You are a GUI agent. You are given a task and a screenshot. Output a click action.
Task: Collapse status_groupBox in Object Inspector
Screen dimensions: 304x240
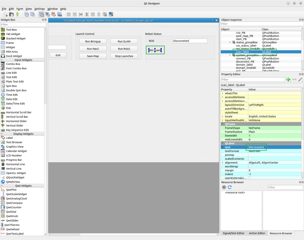pyautogui.click(x=230, y=42)
